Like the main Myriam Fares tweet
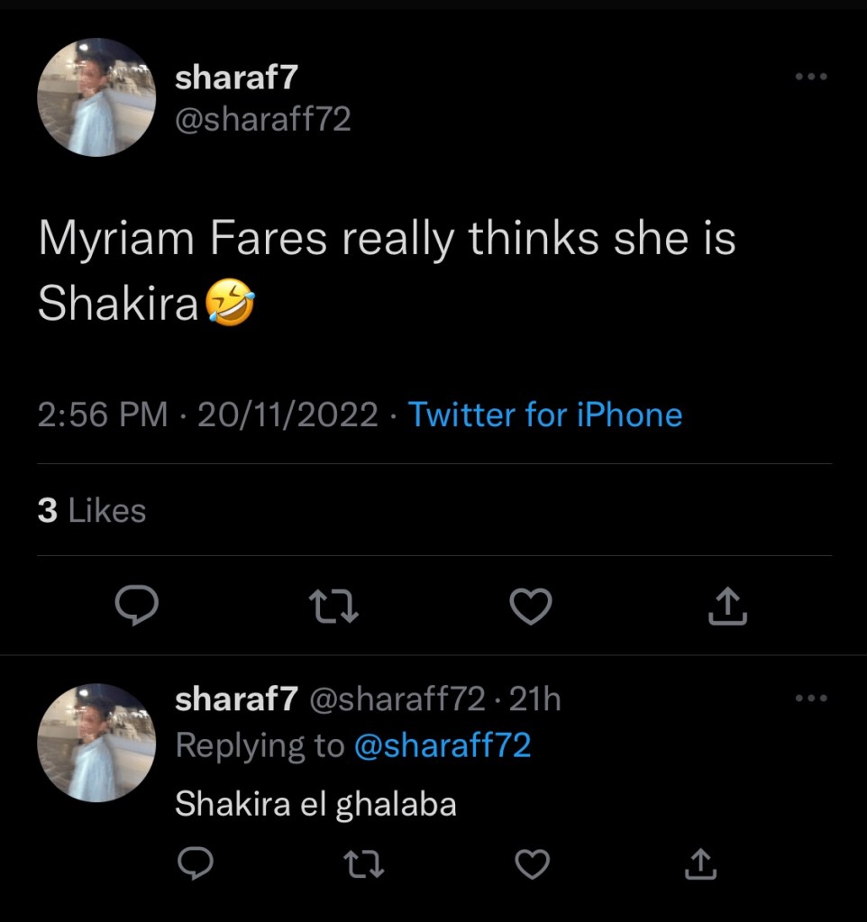 click(531, 607)
